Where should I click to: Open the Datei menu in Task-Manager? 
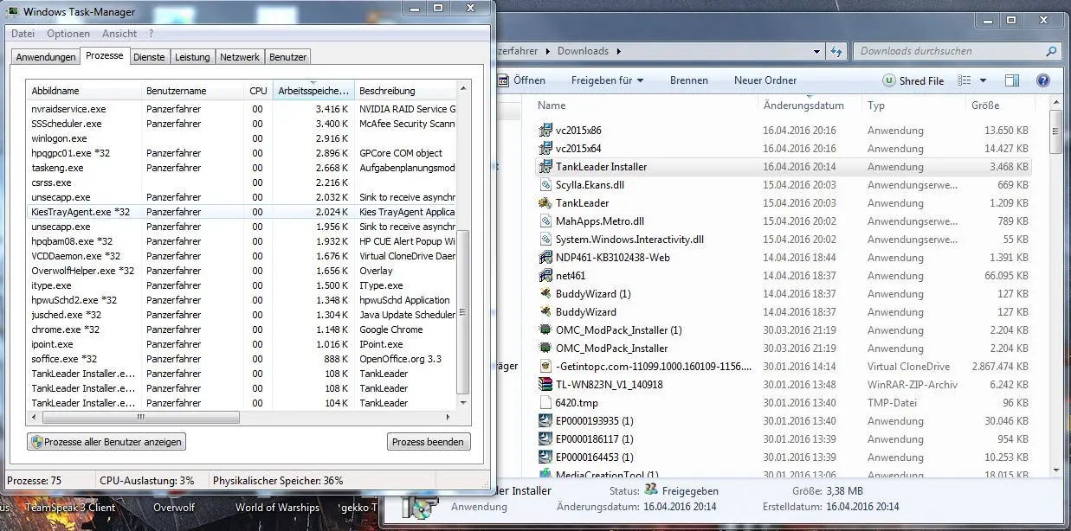[23, 34]
